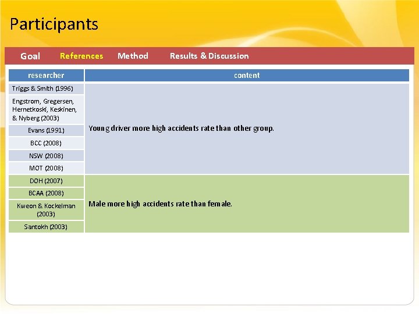This screenshot has width=419, height=314.
Task: Click the Evans (1991) cell
Action: tap(46, 130)
